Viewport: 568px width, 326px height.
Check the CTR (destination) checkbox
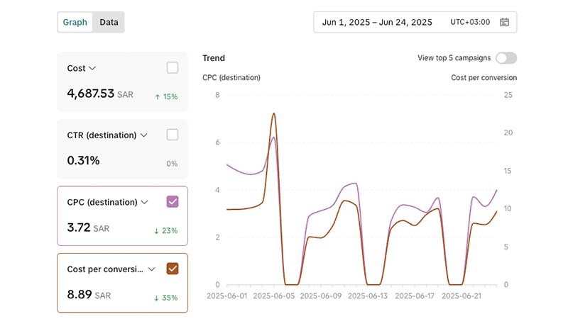pyautogui.click(x=173, y=135)
